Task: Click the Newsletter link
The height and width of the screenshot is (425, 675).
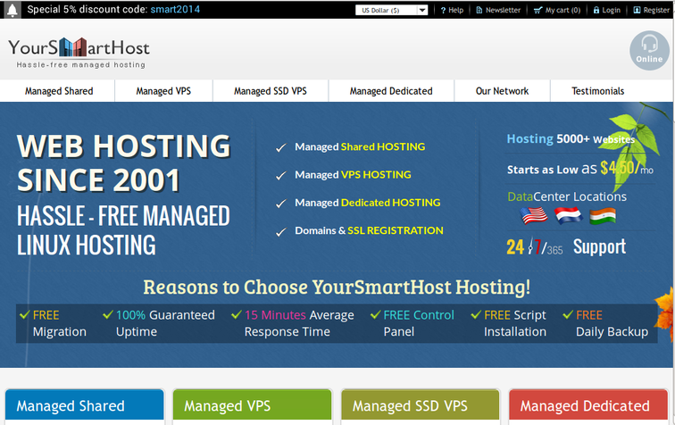Action: (503, 11)
